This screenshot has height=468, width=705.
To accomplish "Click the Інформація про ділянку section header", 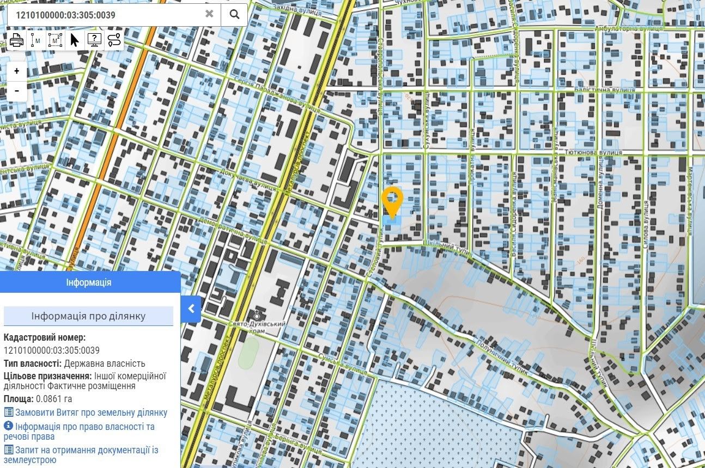I will click(x=88, y=316).
